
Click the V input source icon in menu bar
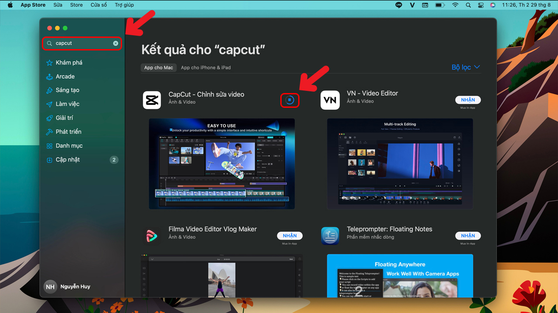point(412,5)
